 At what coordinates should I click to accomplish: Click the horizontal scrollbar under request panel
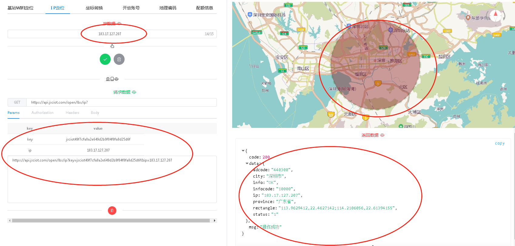(x=111, y=221)
